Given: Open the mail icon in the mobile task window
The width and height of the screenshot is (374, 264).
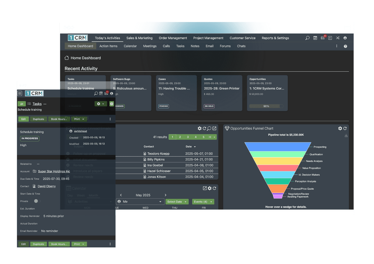Looking at the screenshot, I should (x=106, y=93).
